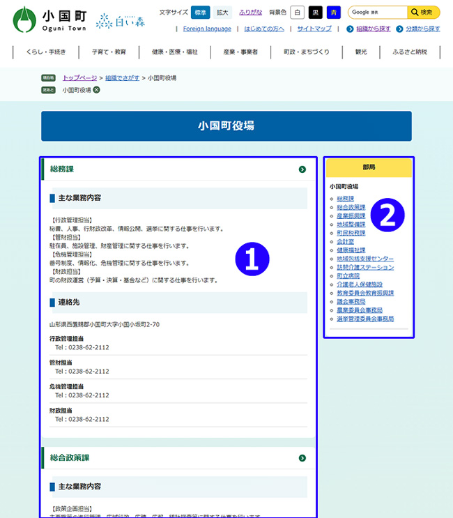Open the 分類から探す link

pos(423,29)
